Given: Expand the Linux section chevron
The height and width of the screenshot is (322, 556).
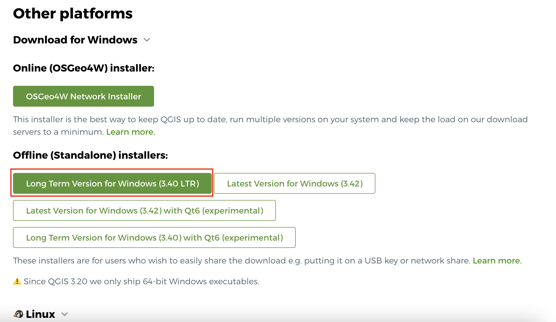Looking at the screenshot, I should (65, 314).
